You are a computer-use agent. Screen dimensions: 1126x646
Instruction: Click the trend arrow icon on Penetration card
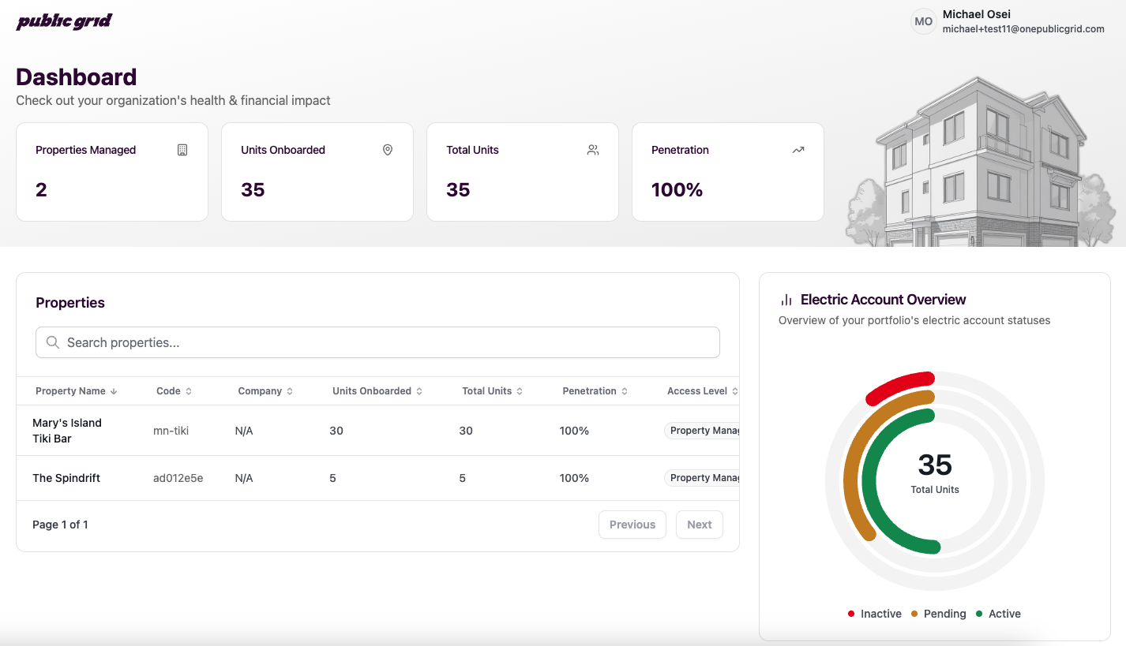798,149
